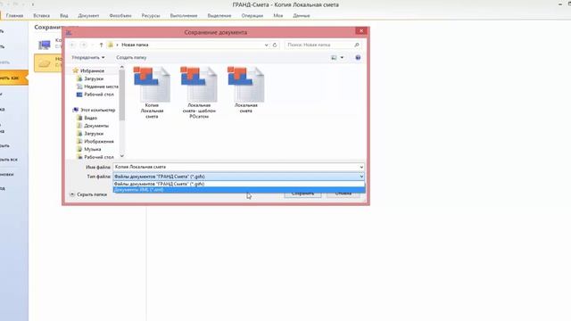This screenshot has width=571, height=321.
Task: Go up one folder level arrow
Action: pos(101,45)
